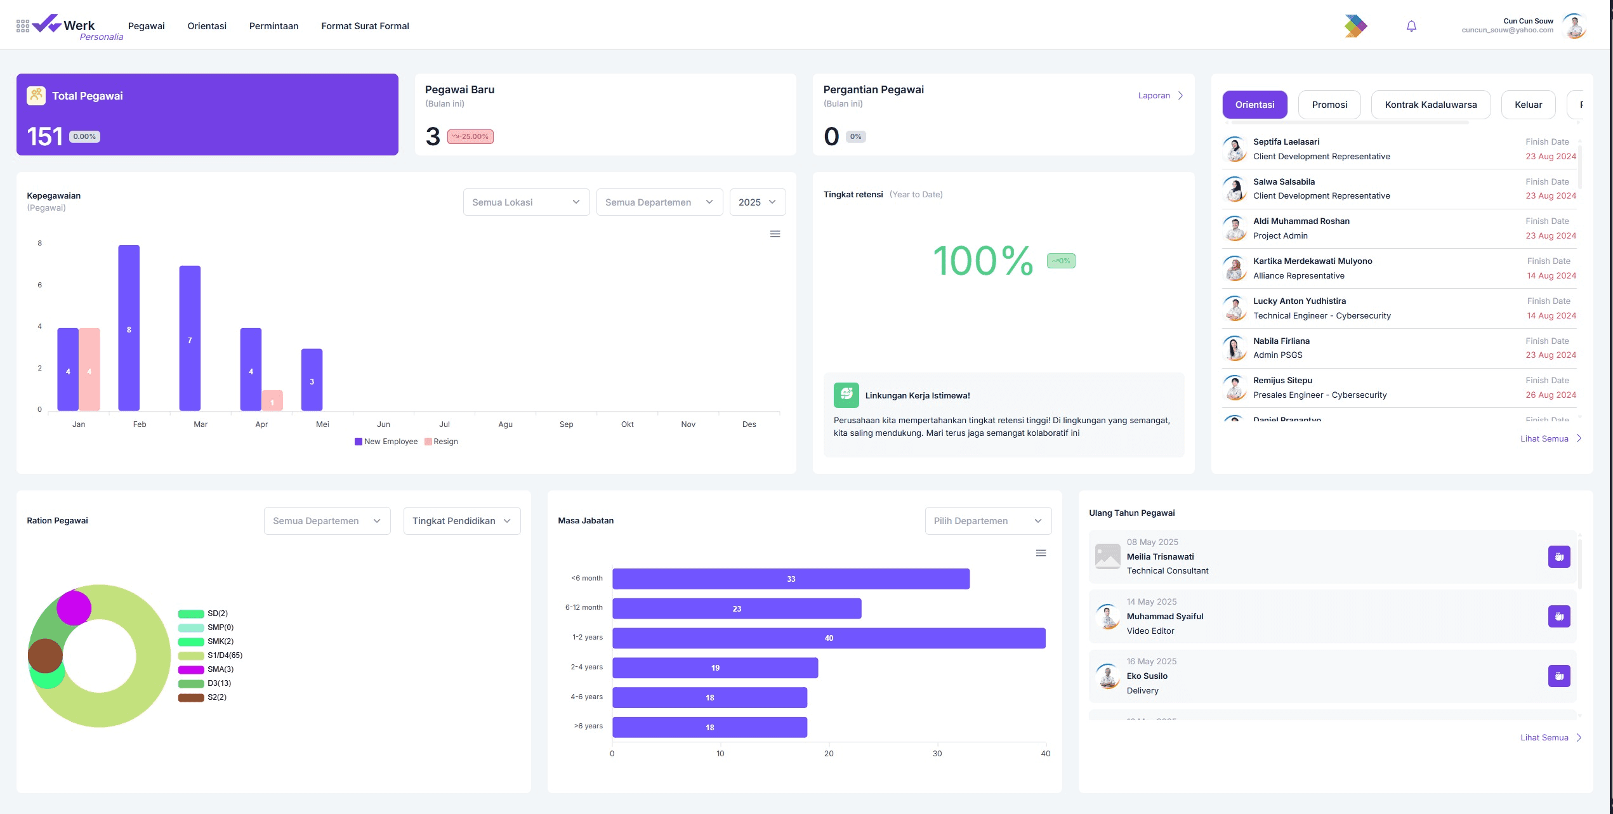
Task: Click the February bar showing 8
Action: (129, 328)
